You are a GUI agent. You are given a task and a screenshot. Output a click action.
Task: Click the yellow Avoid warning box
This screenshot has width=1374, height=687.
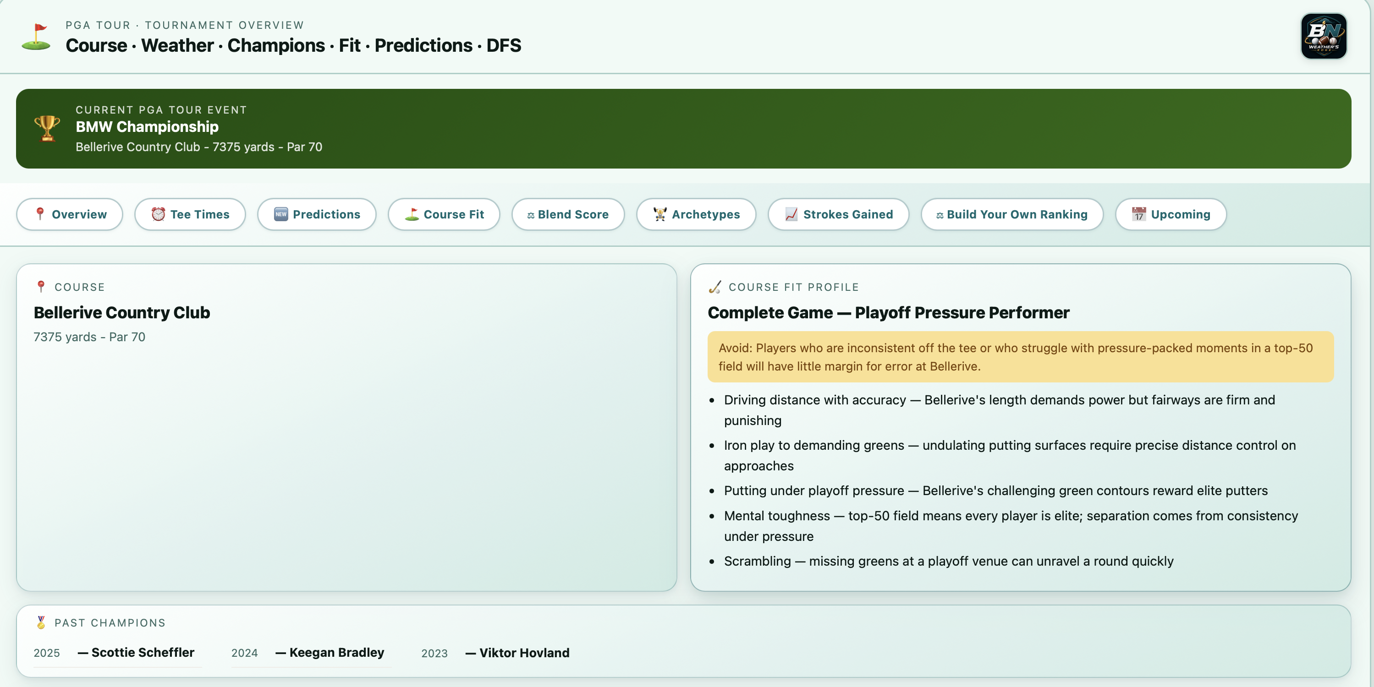[1020, 357]
